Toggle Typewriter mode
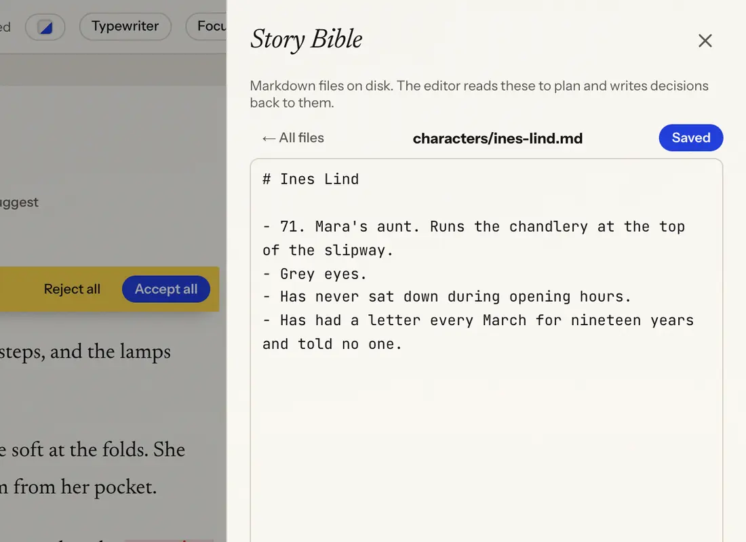Screen dimensions: 746x542 [x=125, y=26]
